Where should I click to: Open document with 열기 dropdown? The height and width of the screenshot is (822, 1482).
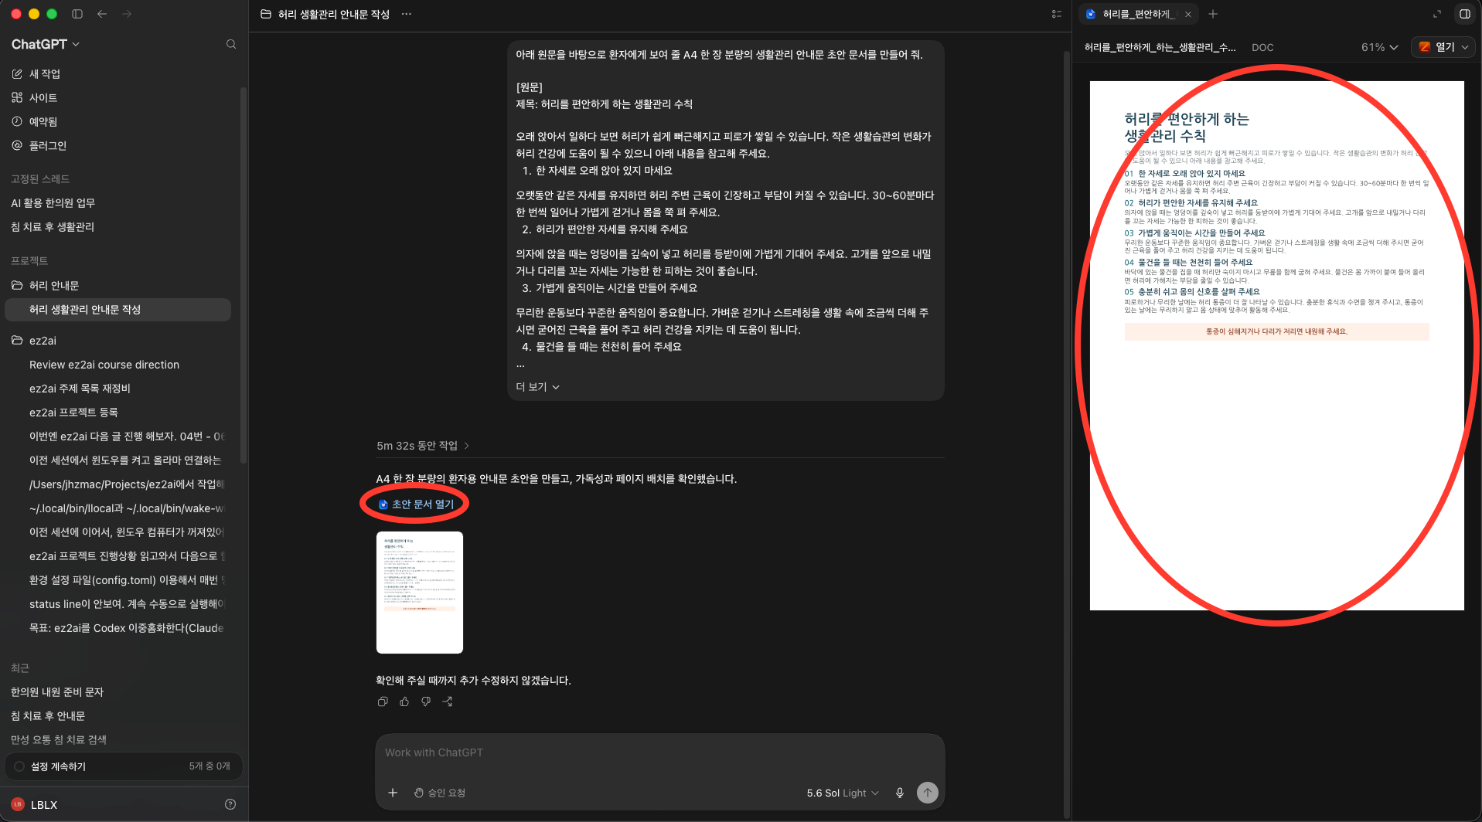pyautogui.click(x=1443, y=47)
